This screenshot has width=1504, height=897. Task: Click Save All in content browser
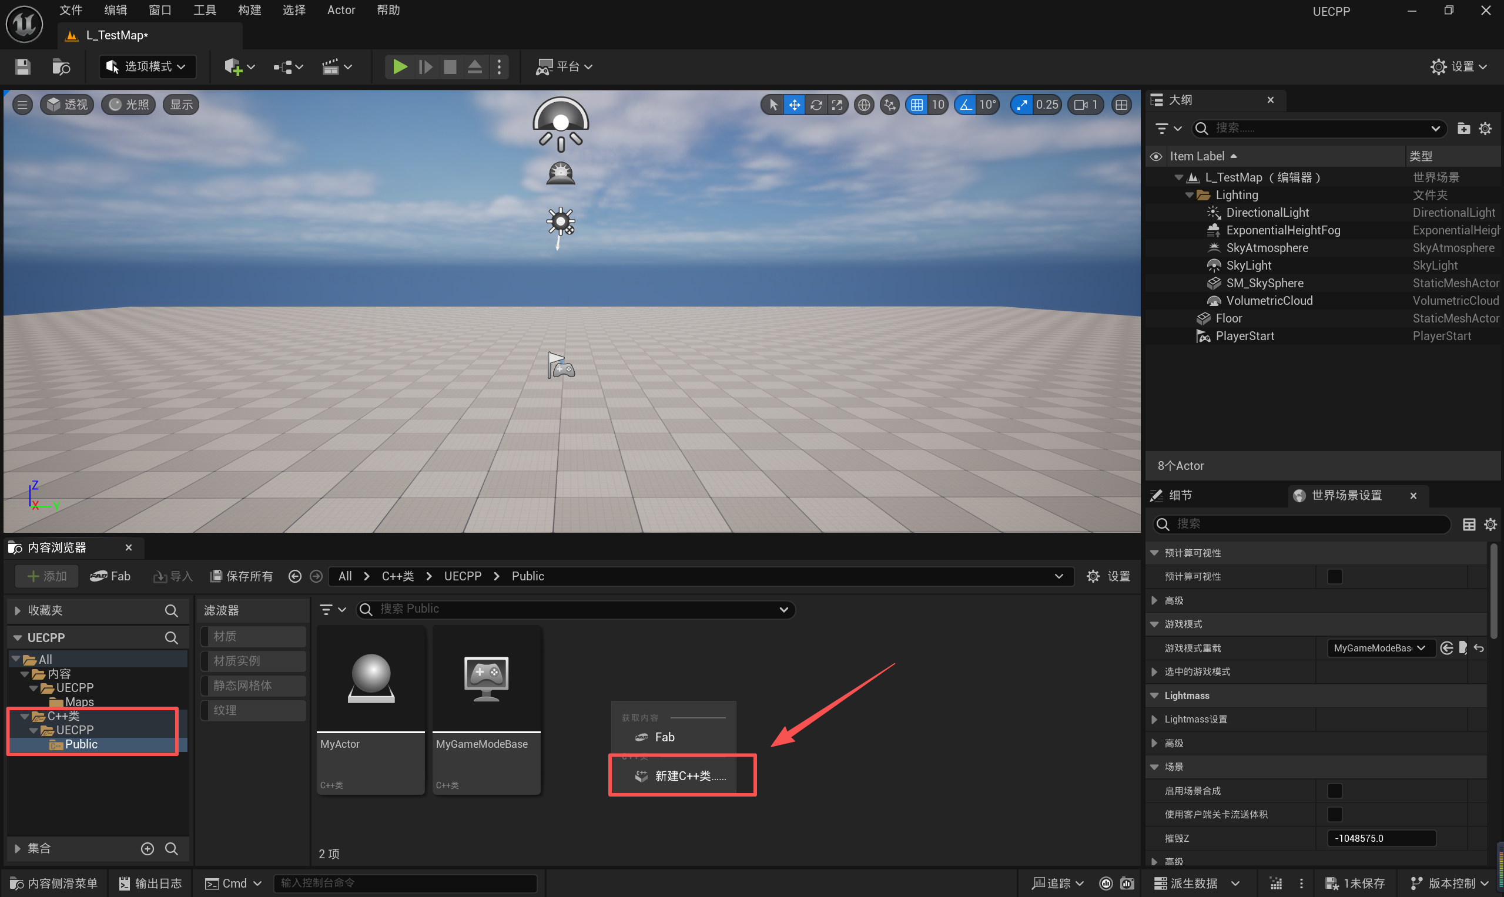[242, 576]
